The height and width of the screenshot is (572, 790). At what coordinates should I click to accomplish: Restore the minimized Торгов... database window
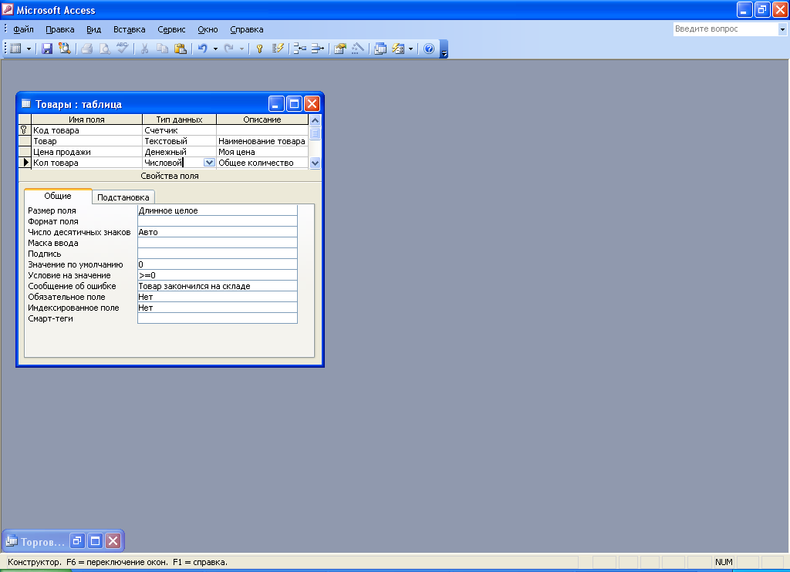click(x=77, y=541)
